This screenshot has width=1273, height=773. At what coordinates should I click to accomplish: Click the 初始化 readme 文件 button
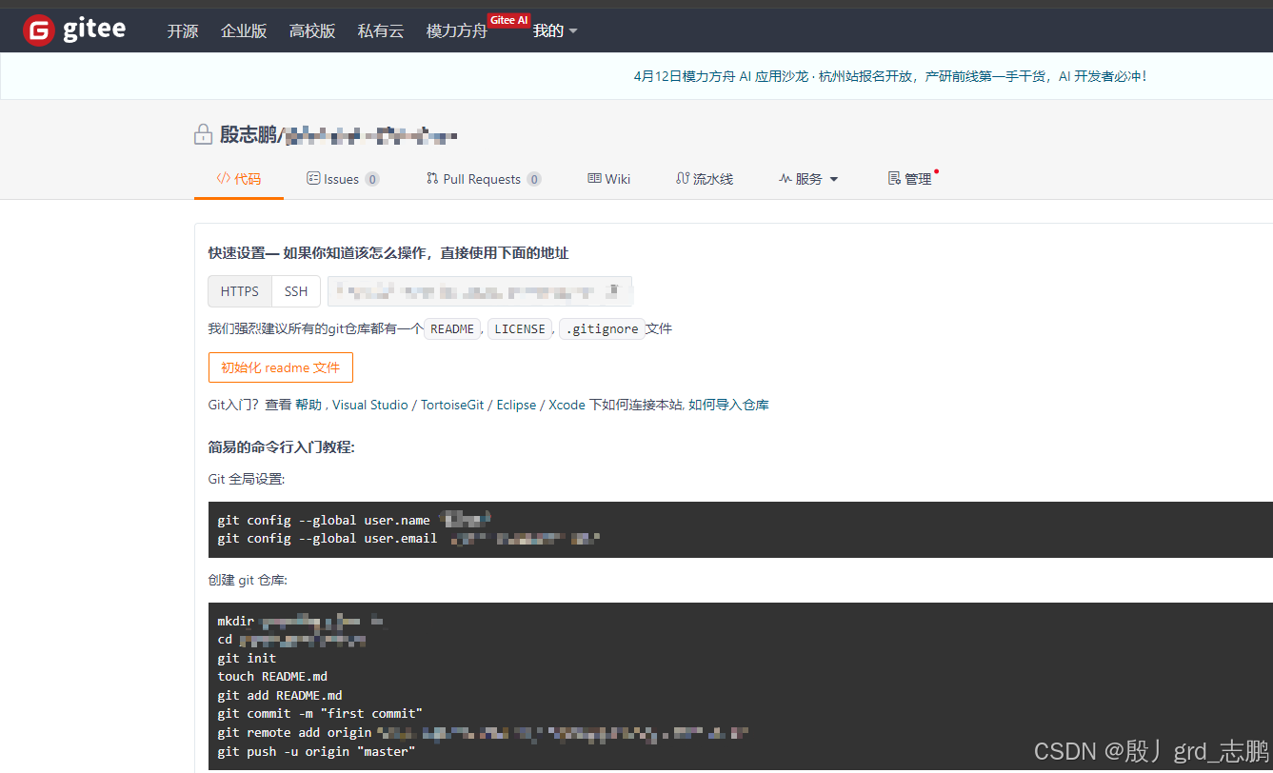pyautogui.click(x=281, y=367)
